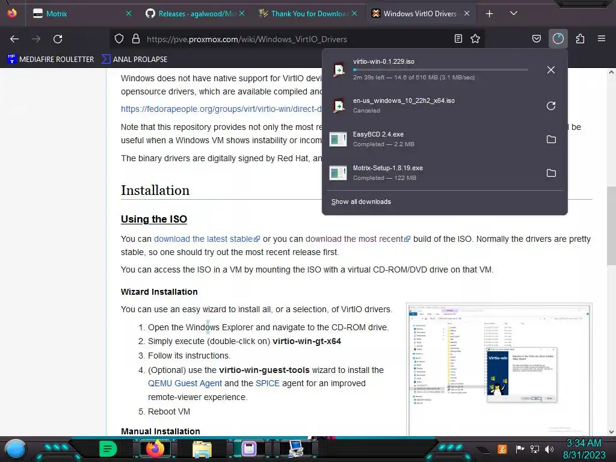Bookmark this page with the star

[x=475, y=39]
